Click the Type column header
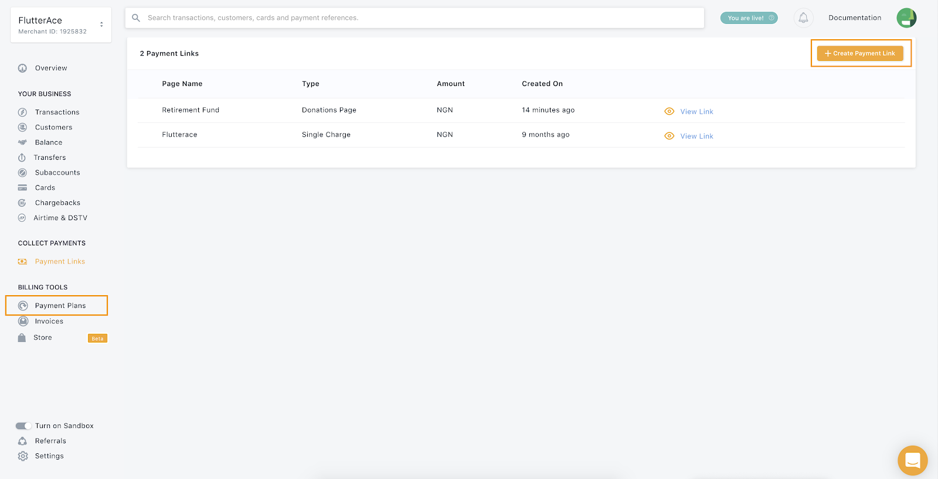Image resolution: width=938 pixels, height=479 pixels. 311,84
